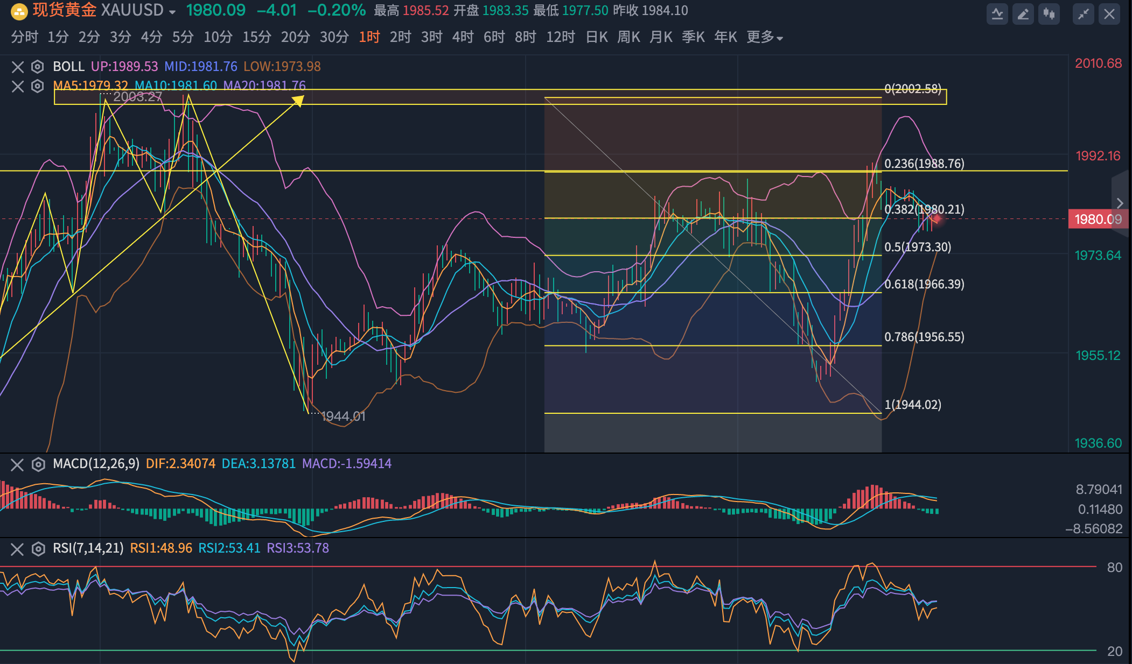1132x664 pixels.
Task: Switch to the 4分 timeframe
Action: pyautogui.click(x=152, y=37)
